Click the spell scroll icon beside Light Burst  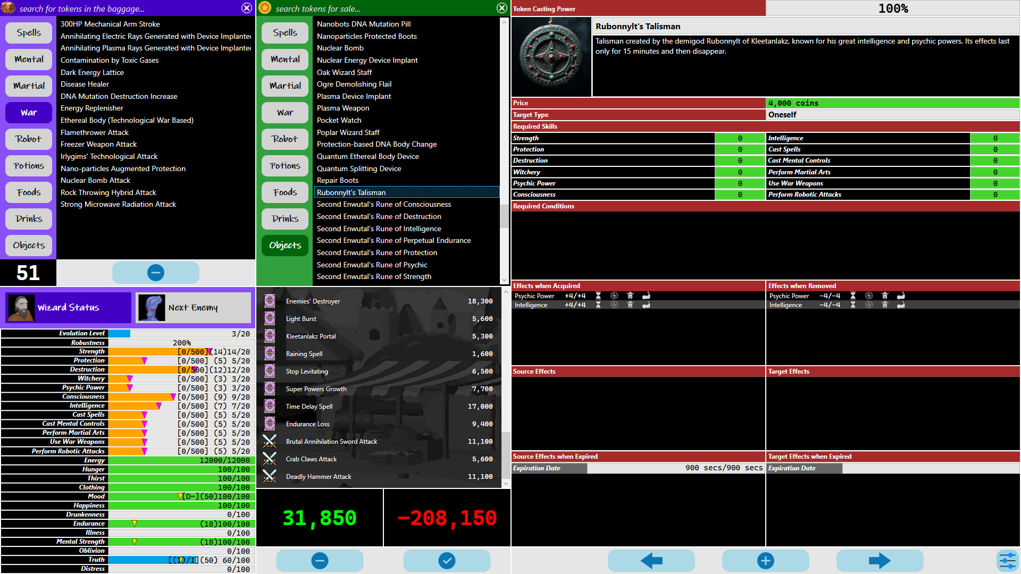[x=270, y=318]
